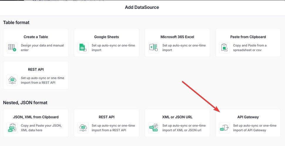Select the Create a Table card title
The height and width of the screenshot is (146, 285).
(x=36, y=37)
